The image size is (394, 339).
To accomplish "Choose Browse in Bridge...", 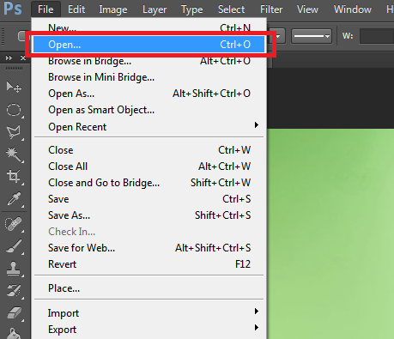I will (149, 61).
